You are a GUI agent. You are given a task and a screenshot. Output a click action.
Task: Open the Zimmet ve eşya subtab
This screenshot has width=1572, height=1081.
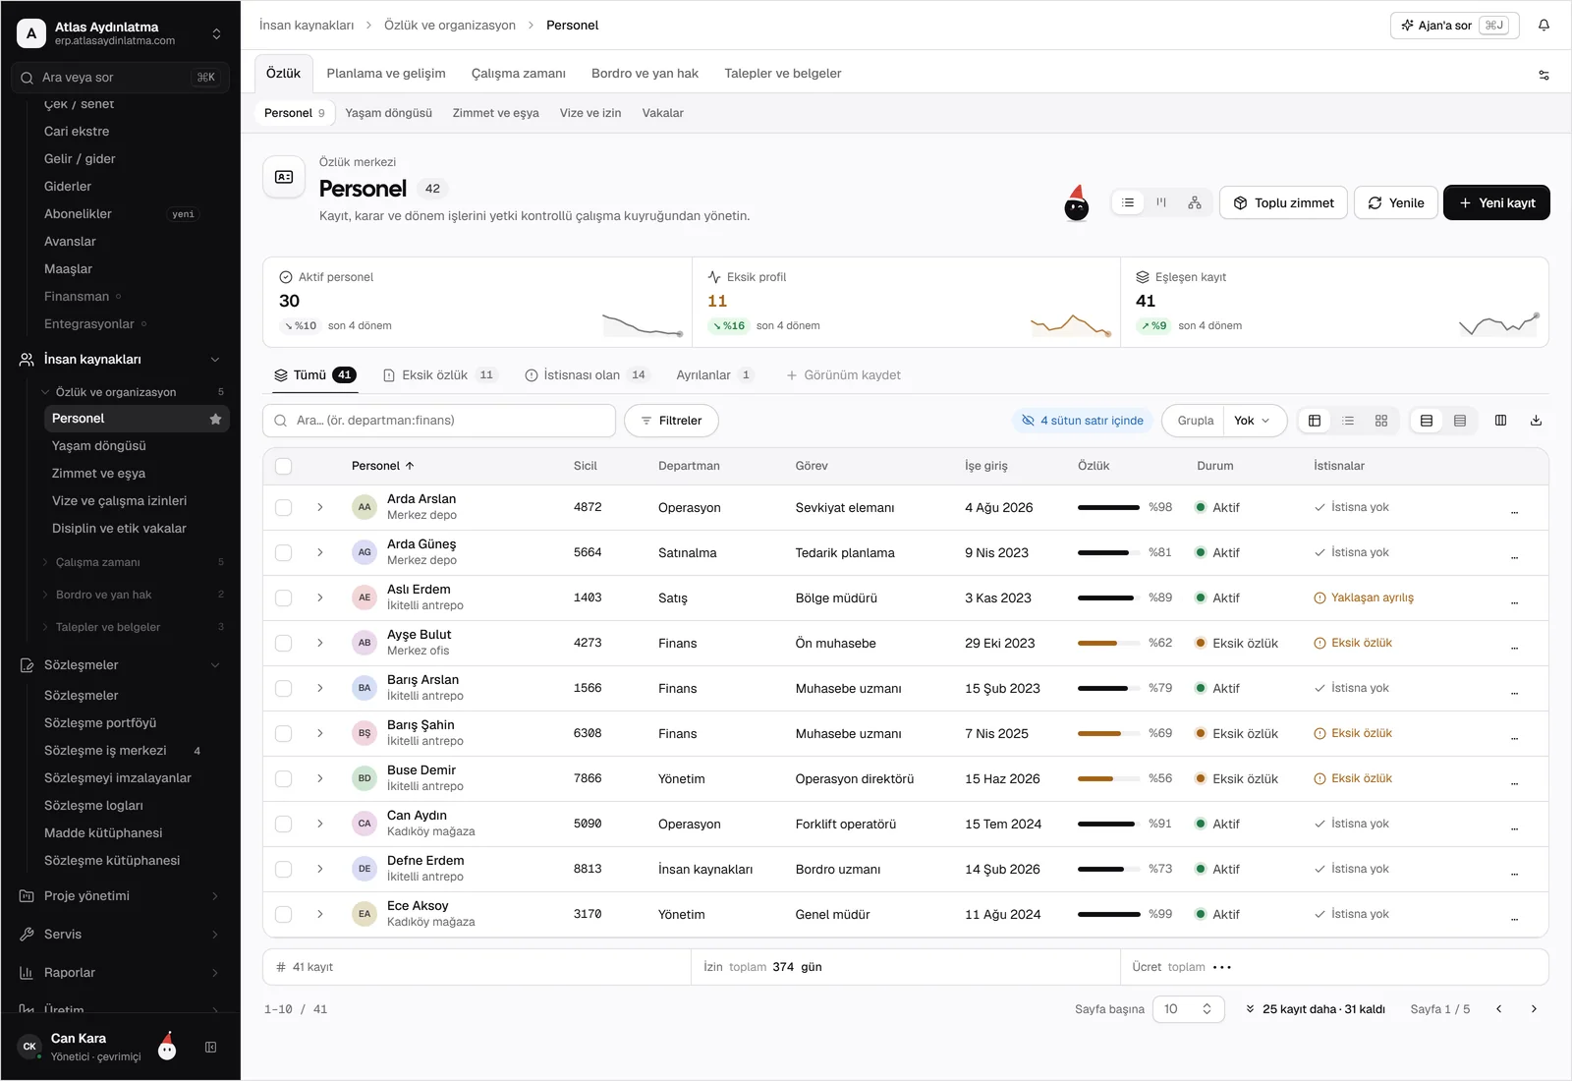click(x=495, y=113)
